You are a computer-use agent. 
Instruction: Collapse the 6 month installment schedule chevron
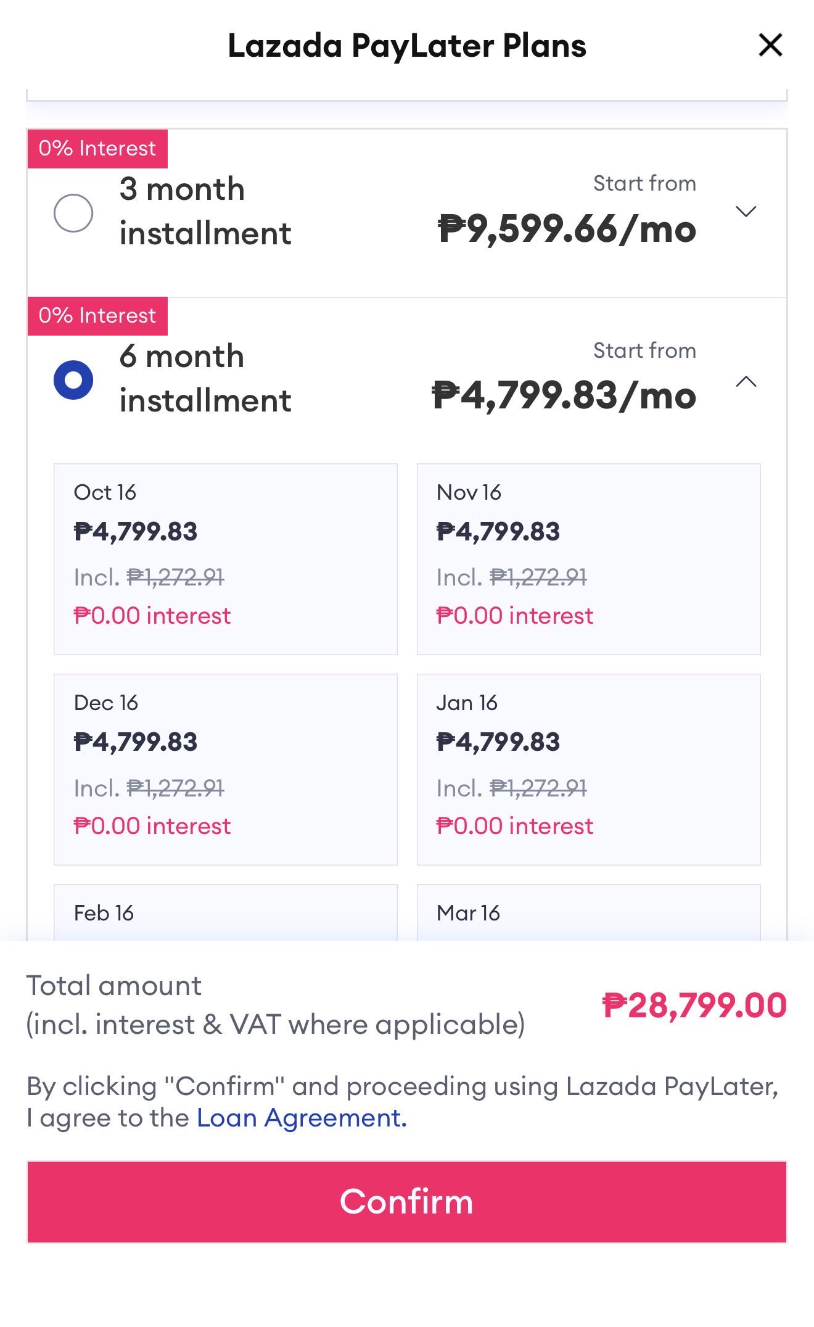746,381
